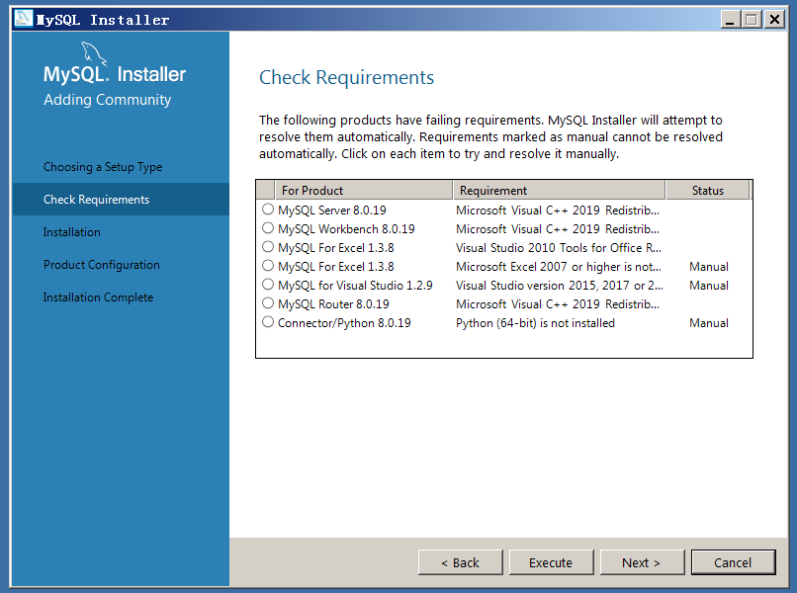Click 'Python (64-bit) is not installed' requirement
797x593 pixels.
tap(535, 323)
